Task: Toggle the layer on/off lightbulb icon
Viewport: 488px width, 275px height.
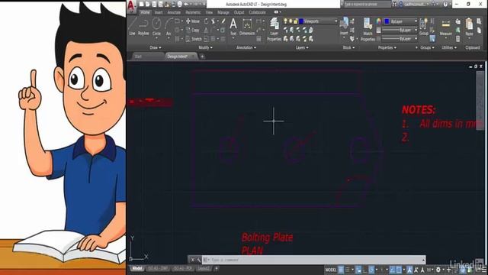Action: click(x=285, y=21)
